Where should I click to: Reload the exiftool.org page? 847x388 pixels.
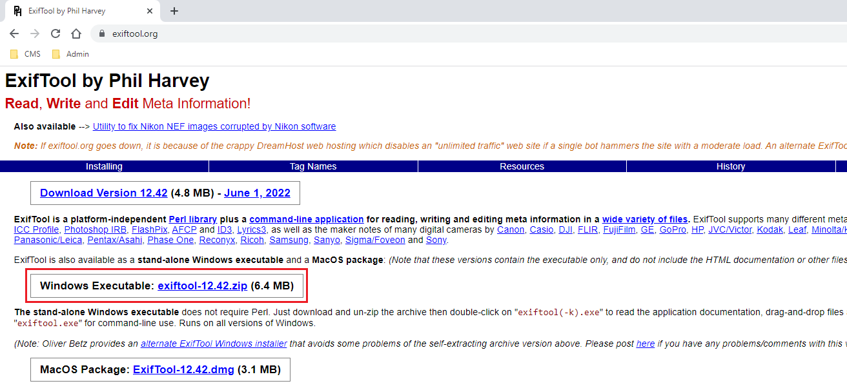click(x=56, y=34)
